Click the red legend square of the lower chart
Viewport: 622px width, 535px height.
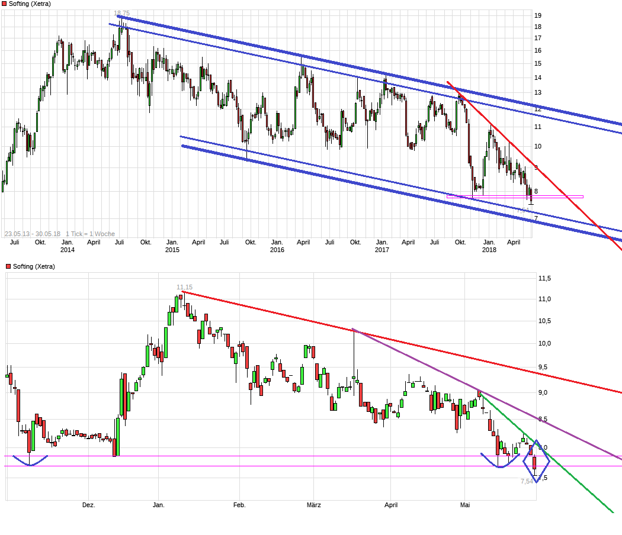point(8,266)
